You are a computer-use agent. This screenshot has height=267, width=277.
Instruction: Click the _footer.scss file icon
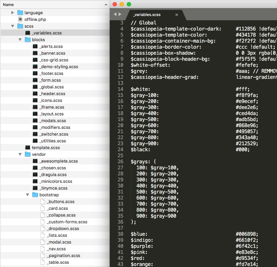[35, 73]
